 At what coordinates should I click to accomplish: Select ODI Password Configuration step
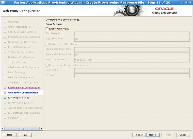coord(24,67)
